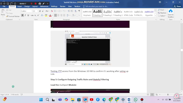Toggle Italic formatting
The image size is (183, 103).
[25, 15]
